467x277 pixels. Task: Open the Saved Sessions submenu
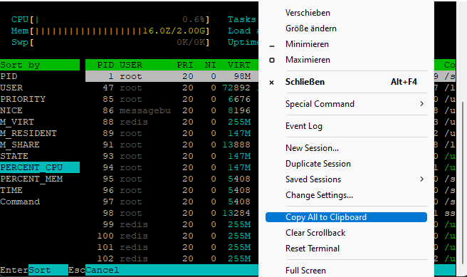coord(346,179)
